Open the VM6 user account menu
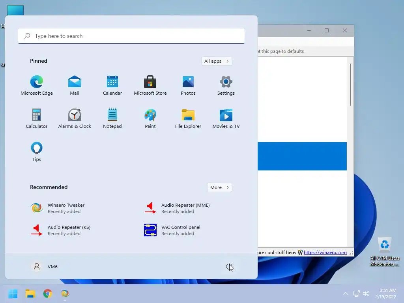 click(44, 267)
